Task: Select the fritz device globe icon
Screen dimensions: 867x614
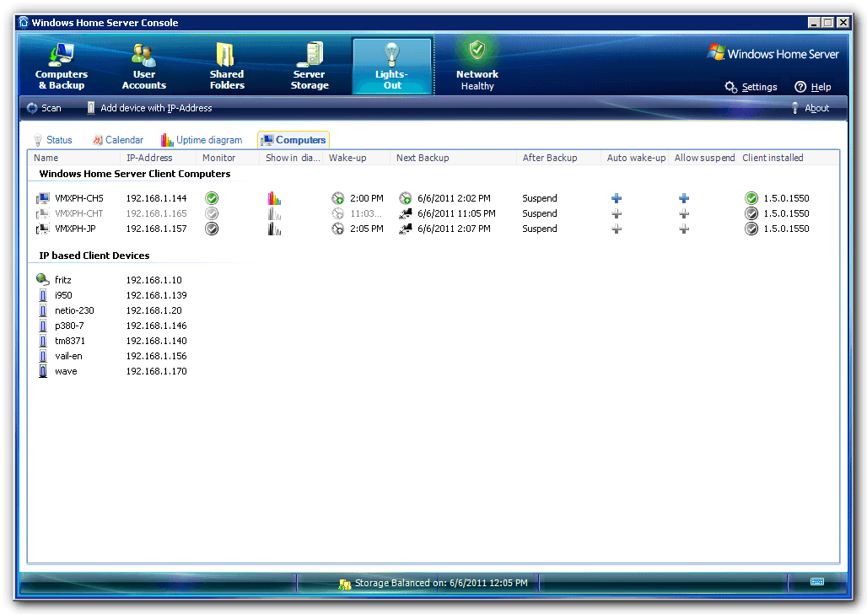Action: (42, 279)
